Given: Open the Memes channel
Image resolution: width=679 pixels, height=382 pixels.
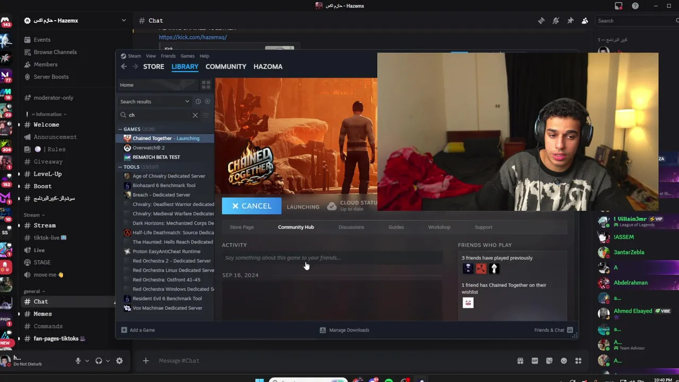Looking at the screenshot, I should [42, 314].
